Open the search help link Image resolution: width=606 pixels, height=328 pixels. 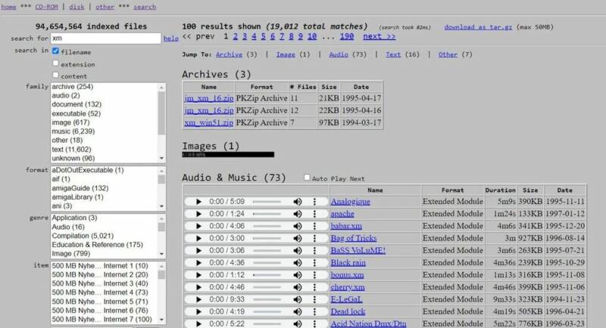point(171,39)
